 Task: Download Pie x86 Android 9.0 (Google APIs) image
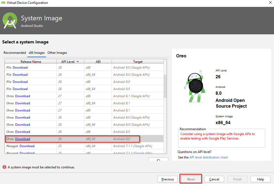click(x=20, y=68)
